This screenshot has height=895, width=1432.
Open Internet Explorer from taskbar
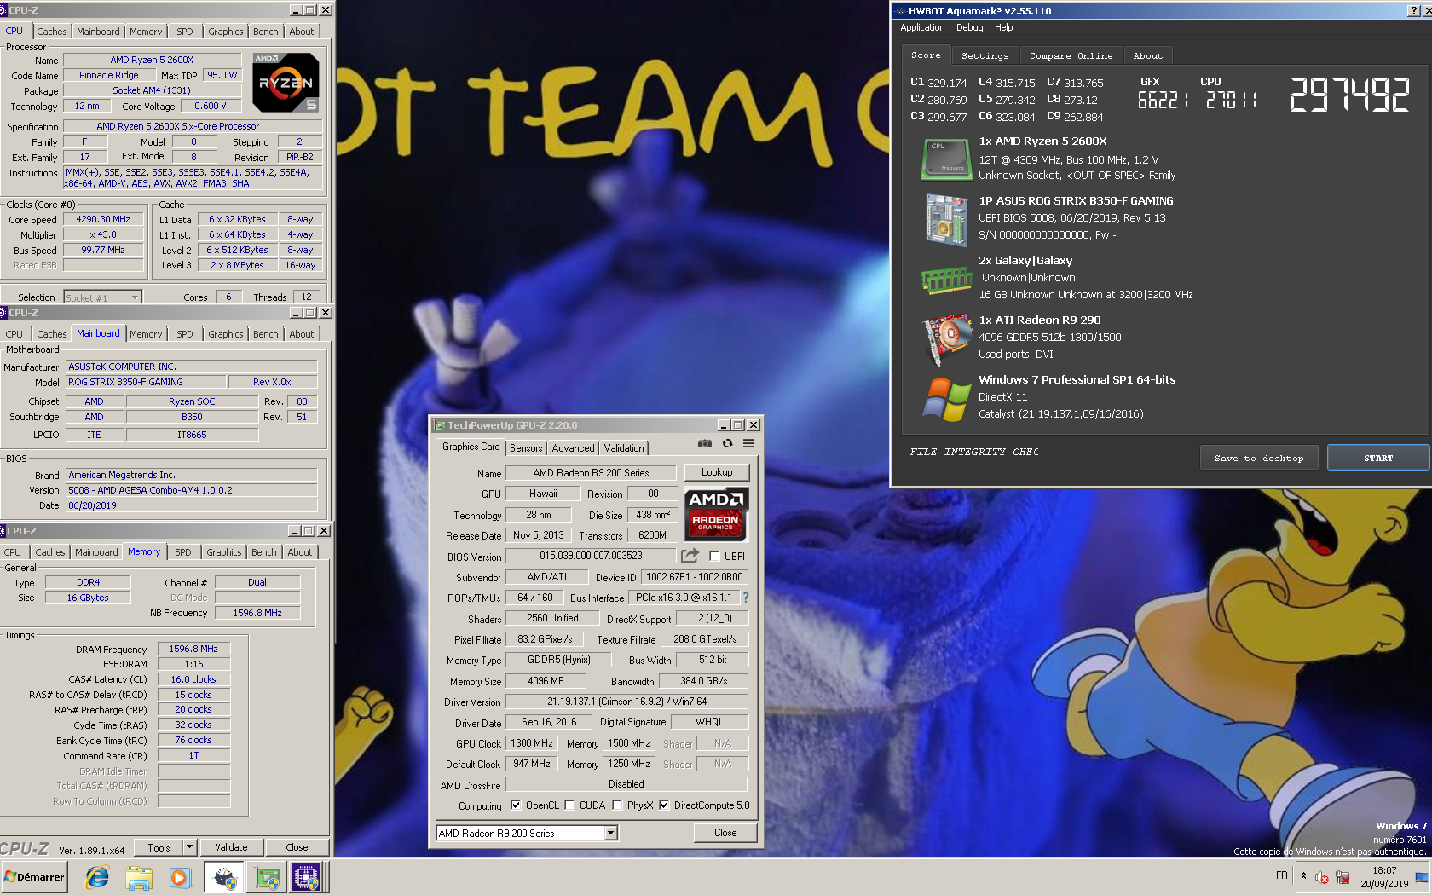(x=97, y=877)
